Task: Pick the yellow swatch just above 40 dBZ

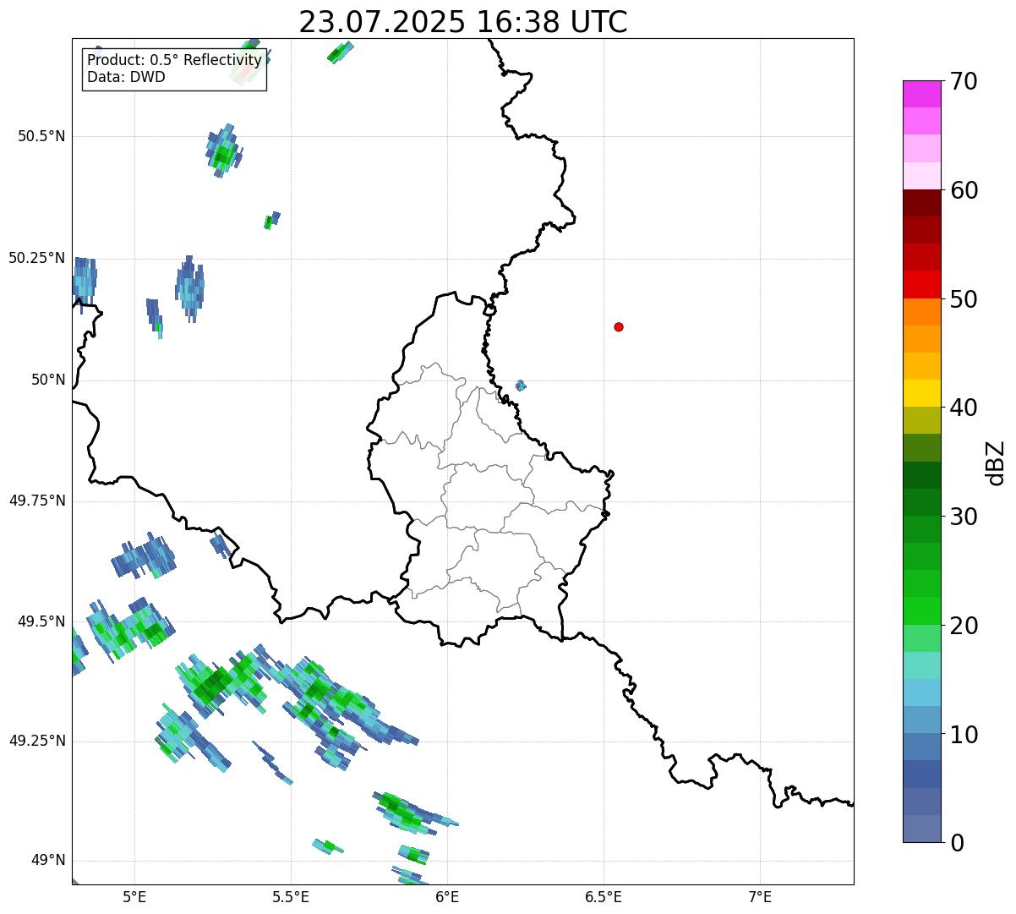Action: tap(921, 393)
